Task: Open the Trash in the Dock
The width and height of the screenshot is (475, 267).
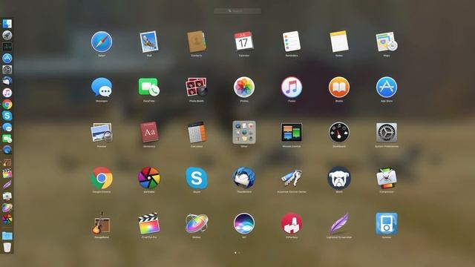Action: [x=7, y=247]
